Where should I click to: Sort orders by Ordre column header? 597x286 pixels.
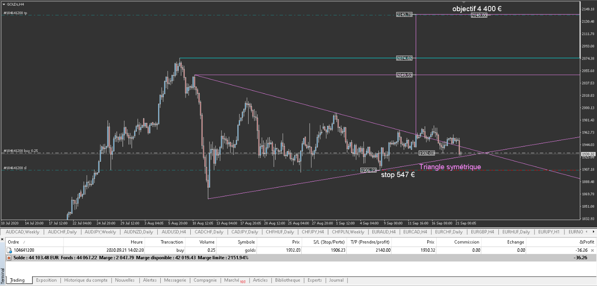(x=35, y=242)
